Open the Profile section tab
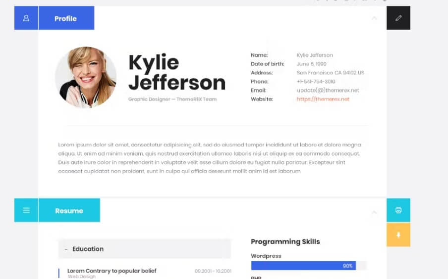 (66, 18)
